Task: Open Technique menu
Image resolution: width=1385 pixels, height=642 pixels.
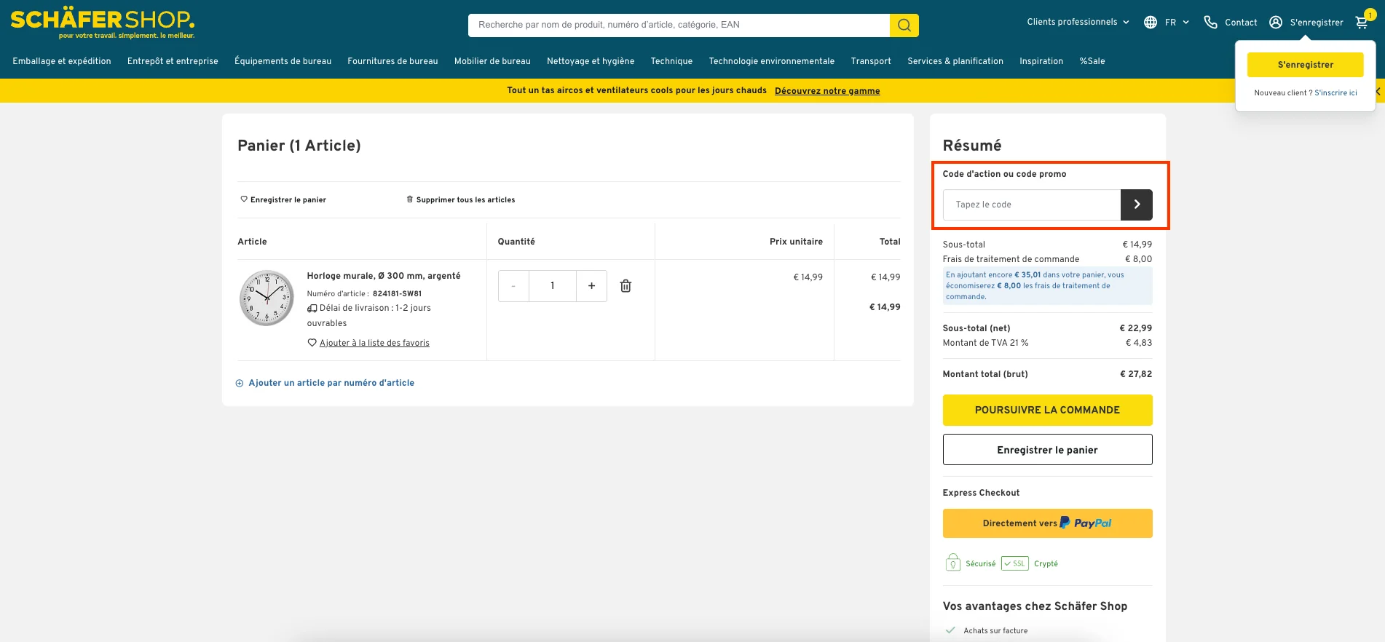Action: [671, 61]
